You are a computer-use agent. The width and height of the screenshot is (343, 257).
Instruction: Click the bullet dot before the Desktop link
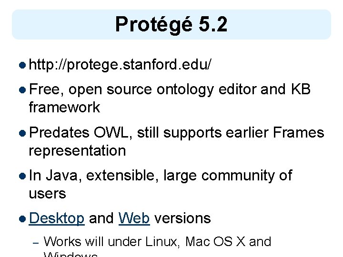tap(22, 219)
